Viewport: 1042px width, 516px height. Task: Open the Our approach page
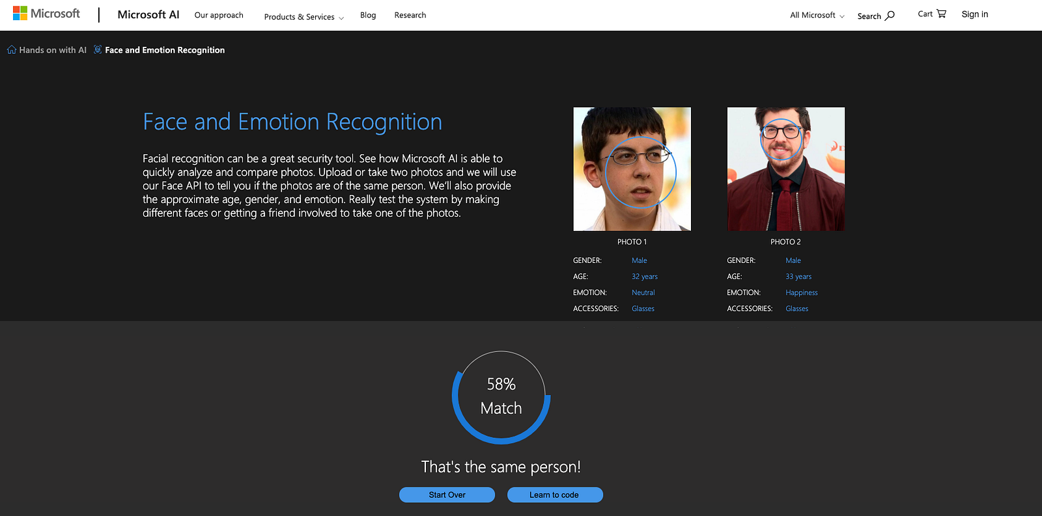coord(219,15)
